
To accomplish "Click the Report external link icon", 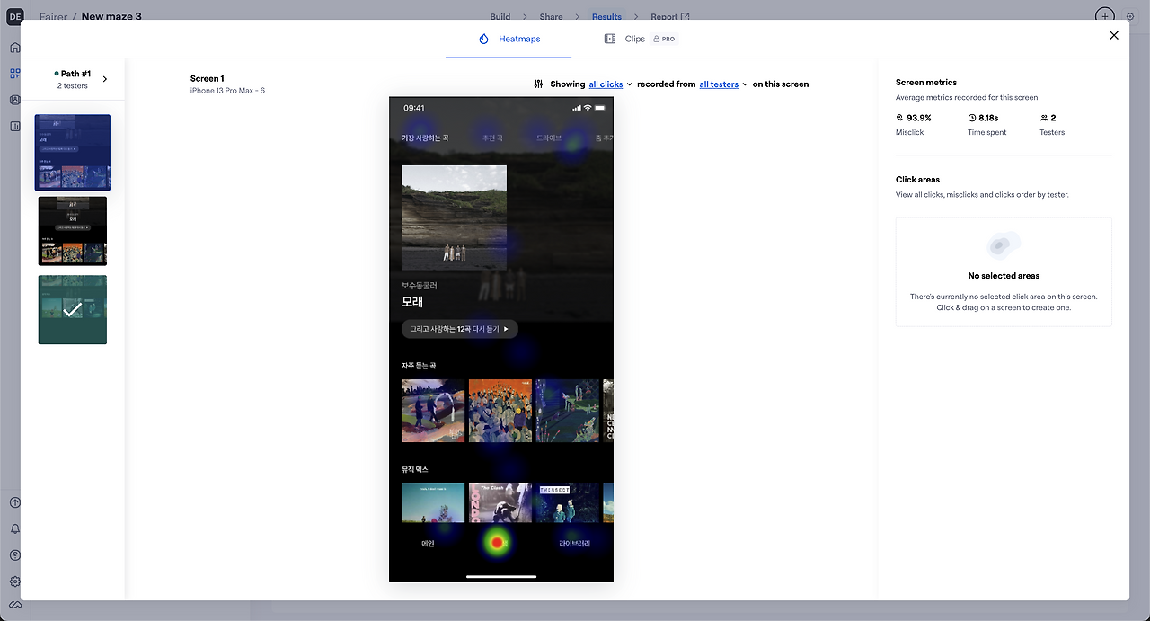I will pyautogui.click(x=686, y=16).
